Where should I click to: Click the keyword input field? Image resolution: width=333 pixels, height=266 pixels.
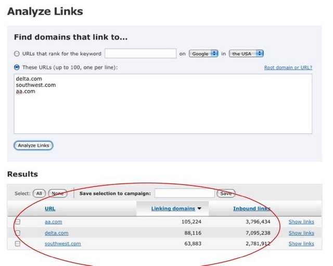(x=140, y=54)
